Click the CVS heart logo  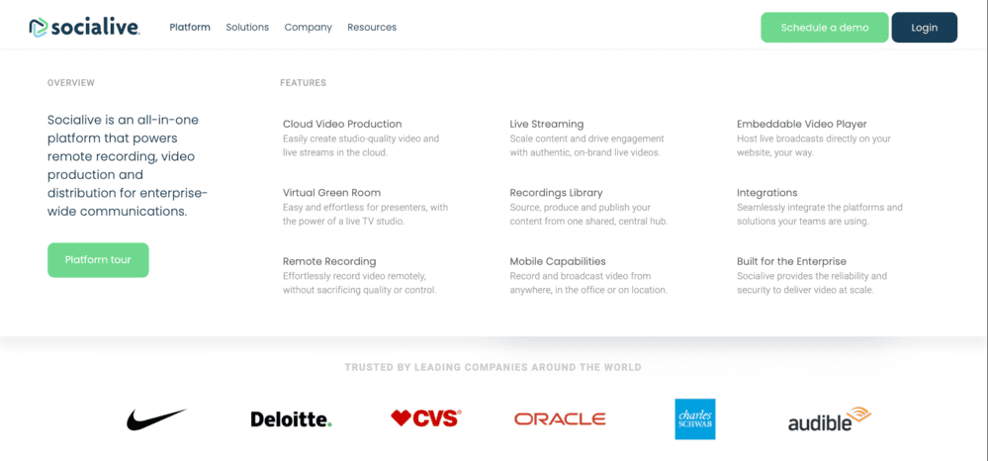point(426,418)
